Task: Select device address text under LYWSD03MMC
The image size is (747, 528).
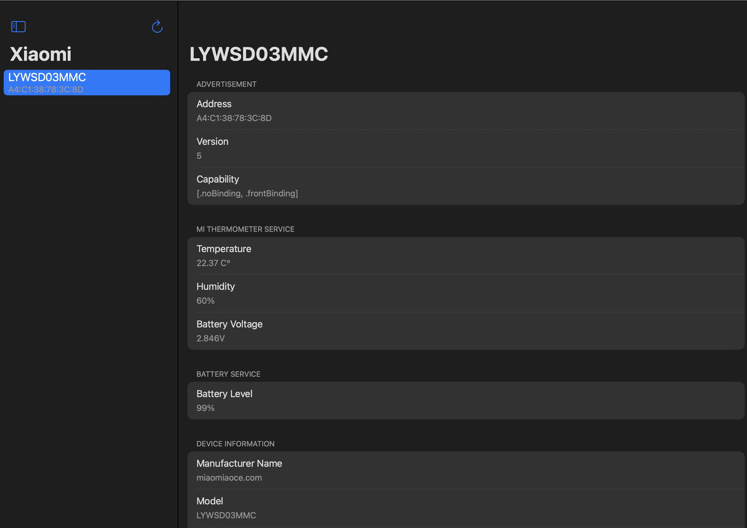Action: point(46,89)
